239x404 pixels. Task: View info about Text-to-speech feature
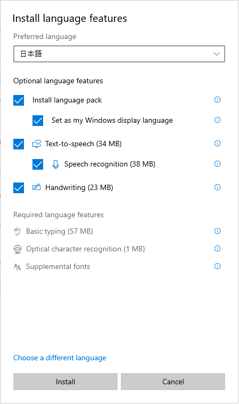tap(217, 144)
